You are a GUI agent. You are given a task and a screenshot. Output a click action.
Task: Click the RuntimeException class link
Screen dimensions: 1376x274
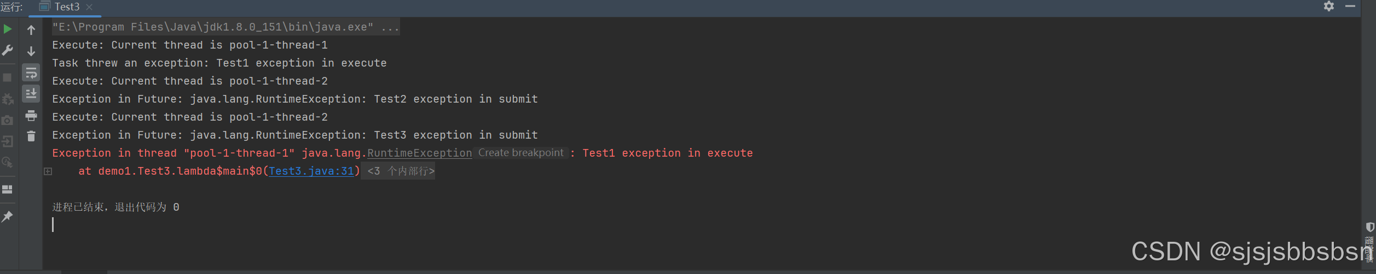(419, 153)
